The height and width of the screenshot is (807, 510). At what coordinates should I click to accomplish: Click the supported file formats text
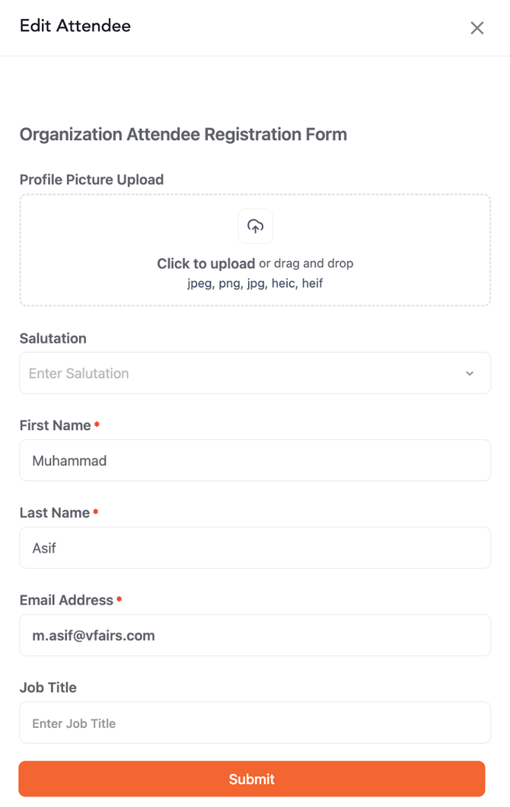tap(255, 284)
